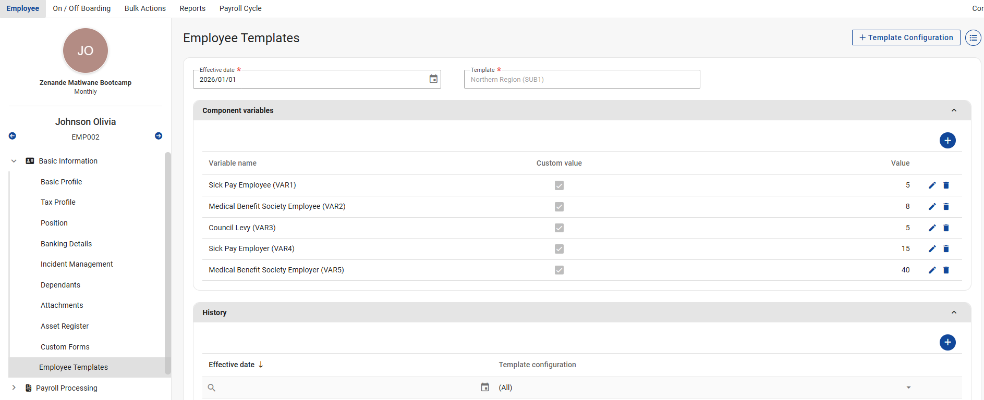Delete the Sick Pay Employer (VAR4) row

946,249
